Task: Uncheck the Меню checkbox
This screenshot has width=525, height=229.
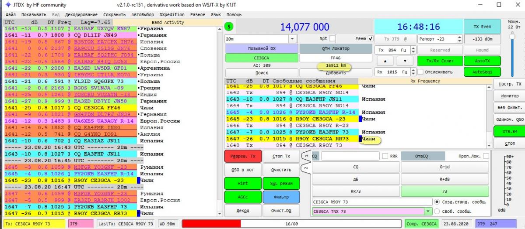Action: 371,38
